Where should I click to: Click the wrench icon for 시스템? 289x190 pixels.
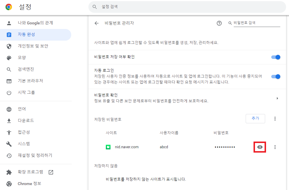[9, 144]
